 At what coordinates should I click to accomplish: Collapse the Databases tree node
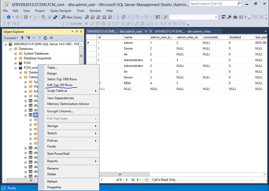(x=11, y=49)
